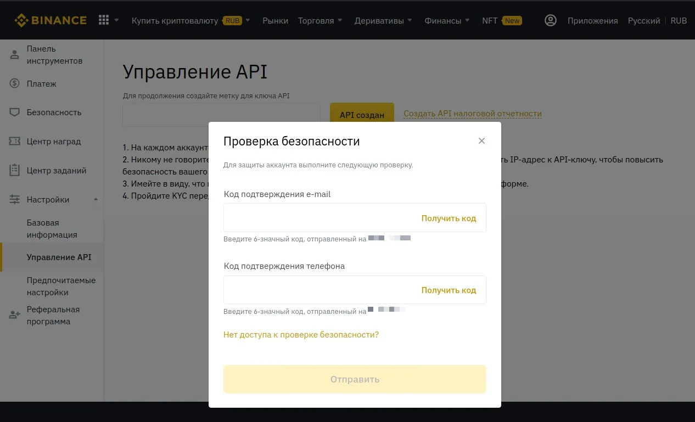Image resolution: width=695 pixels, height=422 pixels.
Task: Open the Центр наград icon
Action: click(14, 141)
